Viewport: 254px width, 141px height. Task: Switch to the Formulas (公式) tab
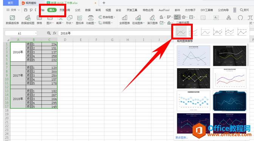pos(77,10)
